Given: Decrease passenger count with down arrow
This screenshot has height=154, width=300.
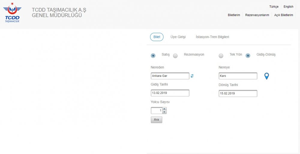Looking at the screenshot, I should click(164, 112).
